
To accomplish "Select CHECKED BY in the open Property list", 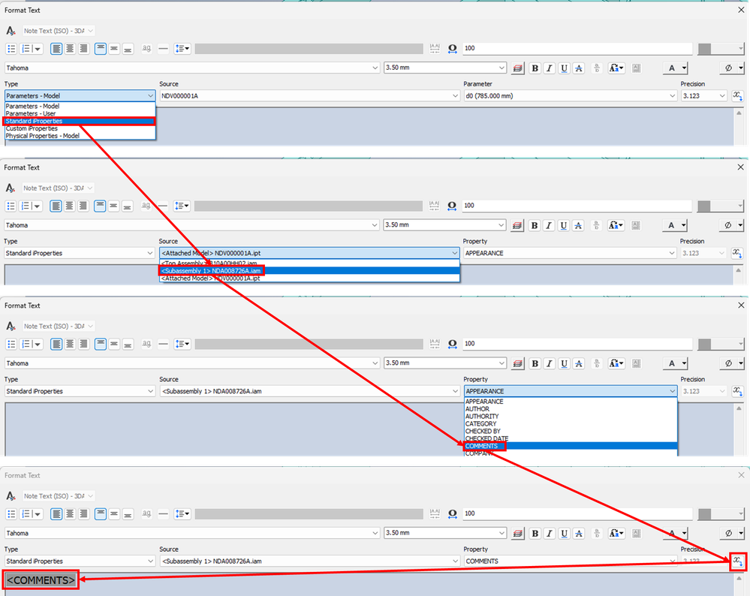I will pyautogui.click(x=571, y=431).
